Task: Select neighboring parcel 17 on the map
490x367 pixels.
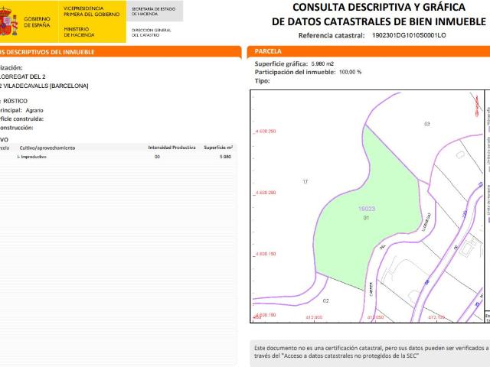Action: (305, 182)
